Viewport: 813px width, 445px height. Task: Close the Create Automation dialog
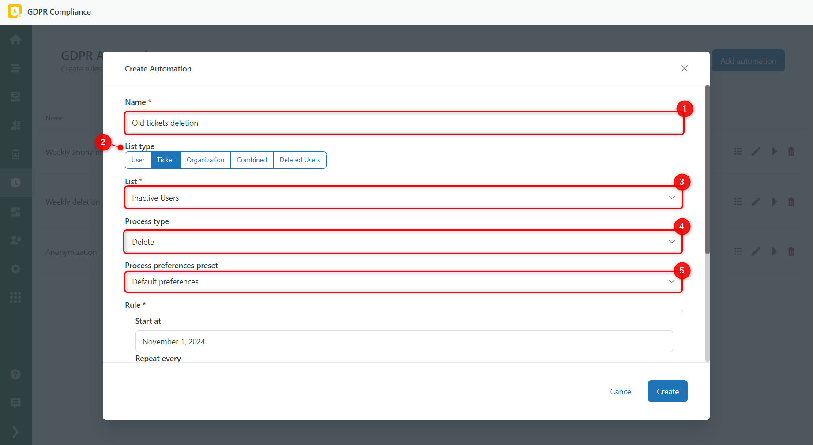(684, 68)
